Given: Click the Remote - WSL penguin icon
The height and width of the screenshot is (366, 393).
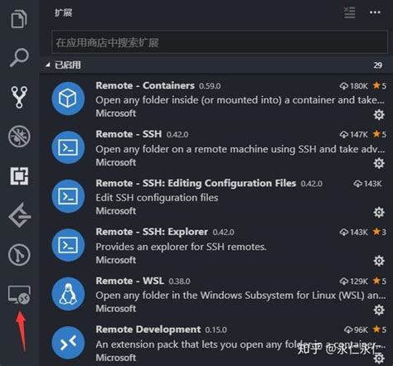Looking at the screenshot, I should click(x=68, y=294).
